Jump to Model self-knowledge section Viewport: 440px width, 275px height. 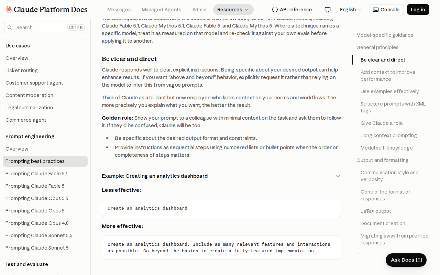387,148
